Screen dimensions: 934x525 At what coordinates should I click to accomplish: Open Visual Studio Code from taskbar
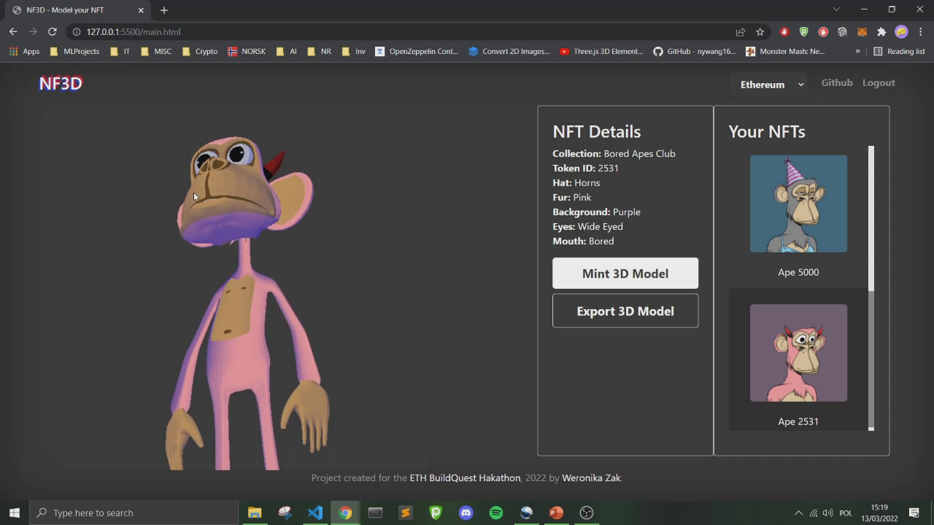(315, 513)
